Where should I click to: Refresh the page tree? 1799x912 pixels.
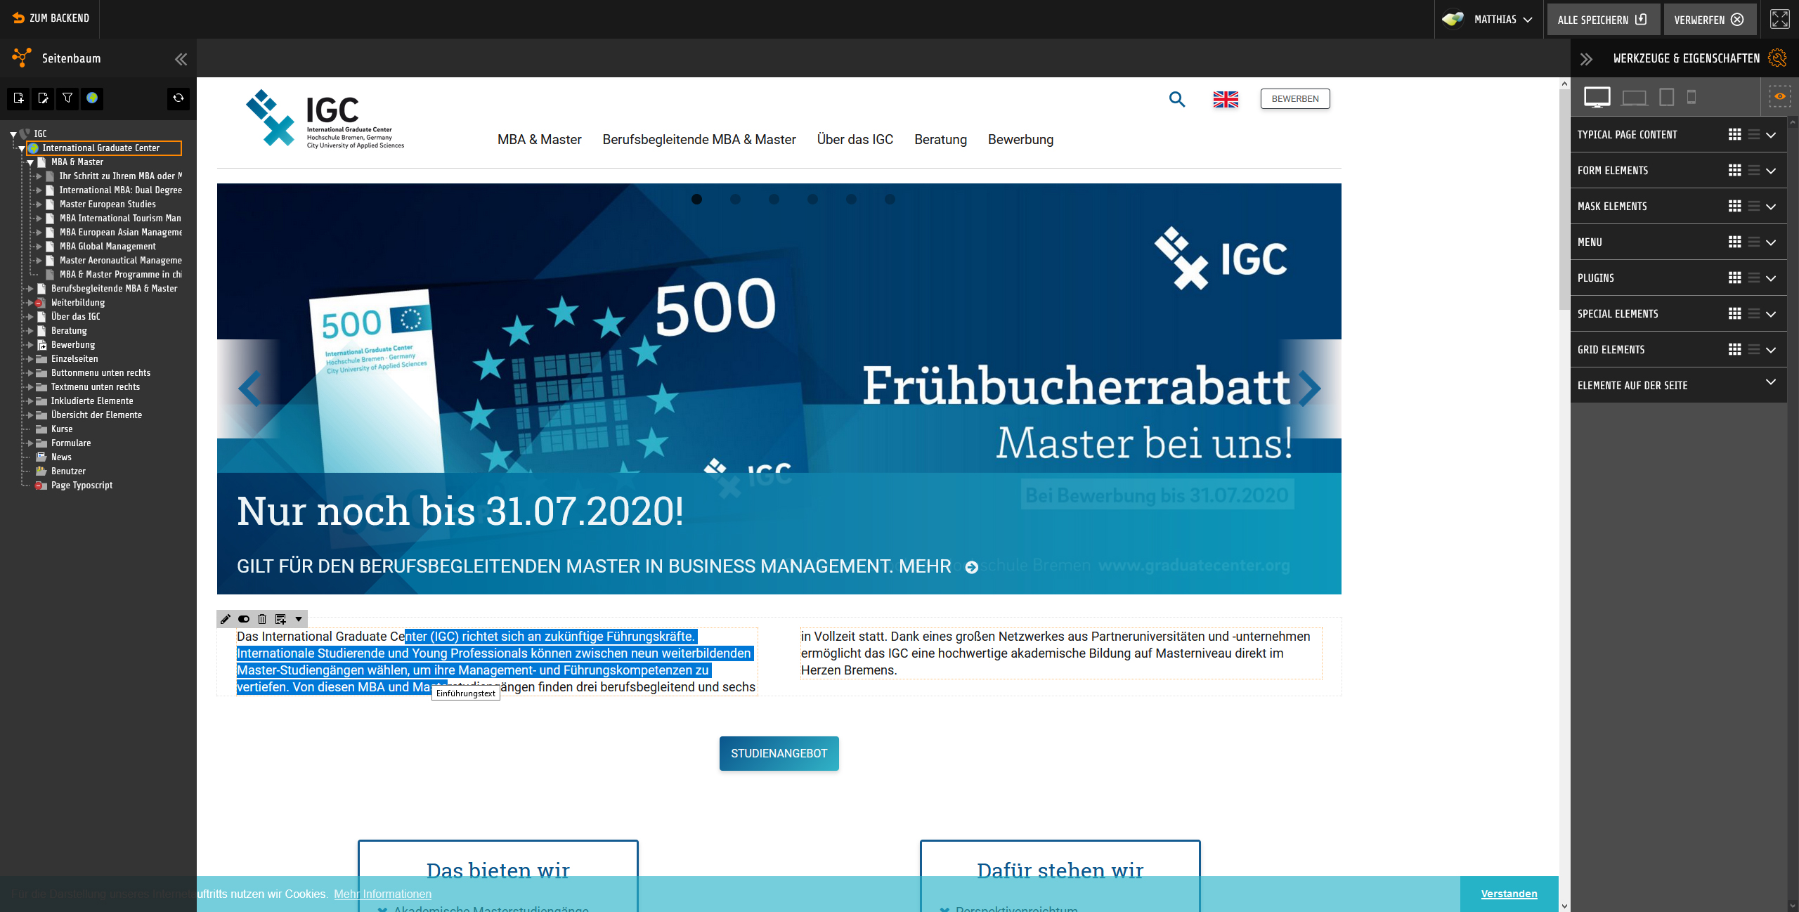coord(178,98)
